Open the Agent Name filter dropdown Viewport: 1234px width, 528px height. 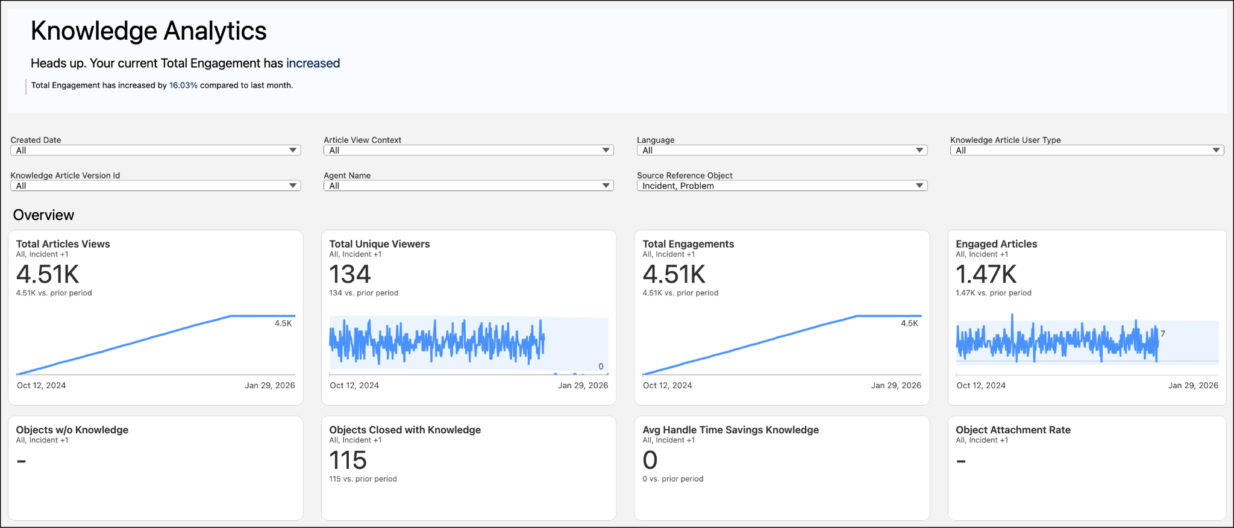[x=469, y=186]
